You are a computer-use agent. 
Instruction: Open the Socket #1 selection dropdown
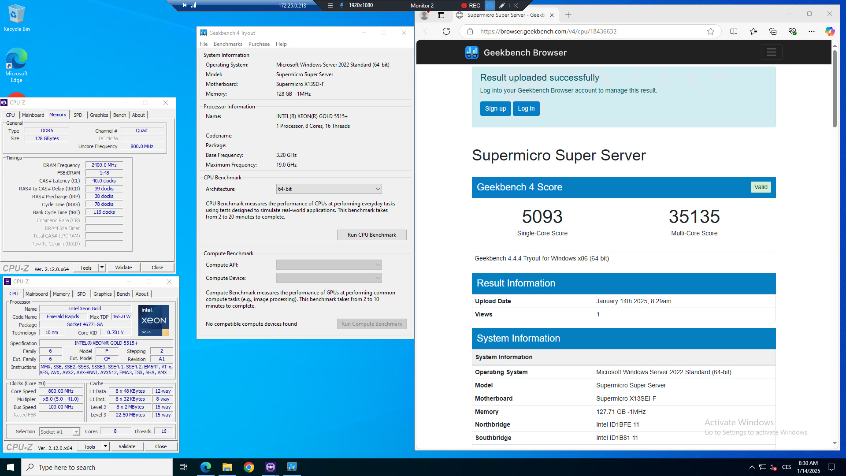pyautogui.click(x=59, y=432)
